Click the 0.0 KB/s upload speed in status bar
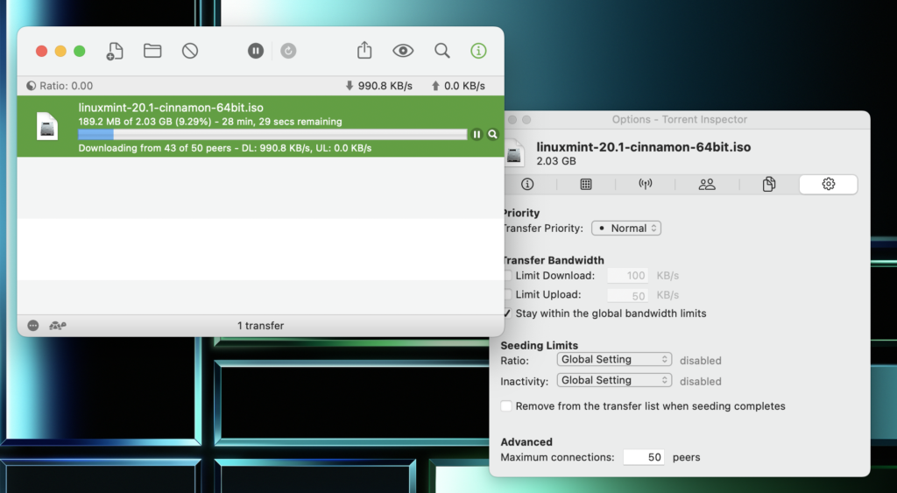 [464, 86]
